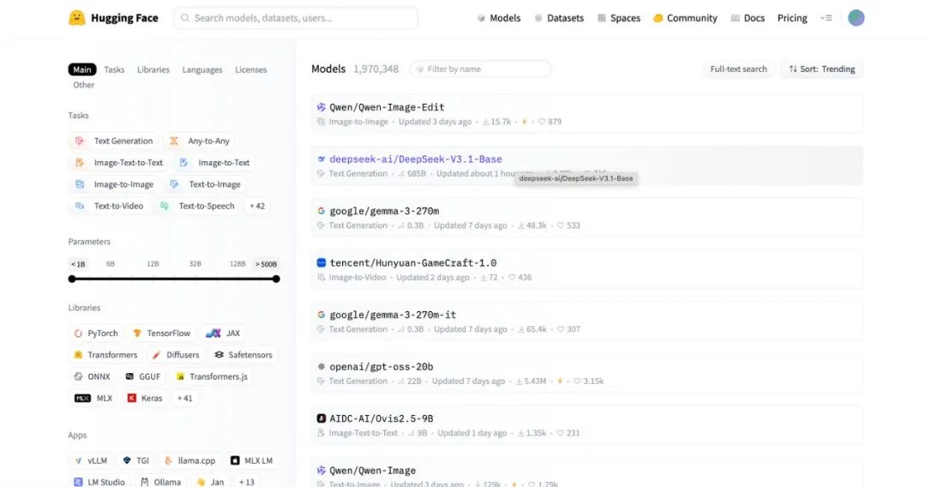Filter by ONNX library
The height and width of the screenshot is (487, 926).
coord(92,376)
